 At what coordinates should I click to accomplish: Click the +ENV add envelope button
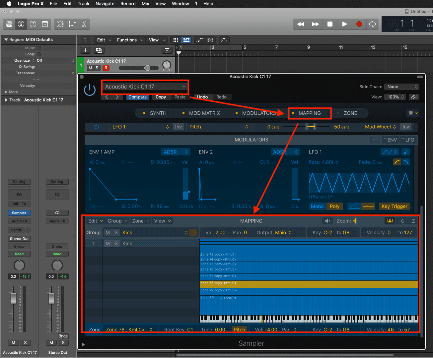(x=390, y=140)
